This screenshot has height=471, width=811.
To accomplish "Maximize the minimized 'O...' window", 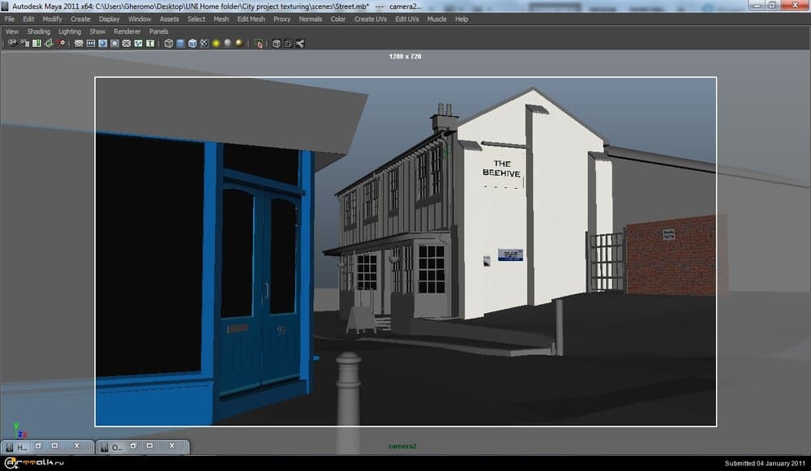I will coord(150,446).
